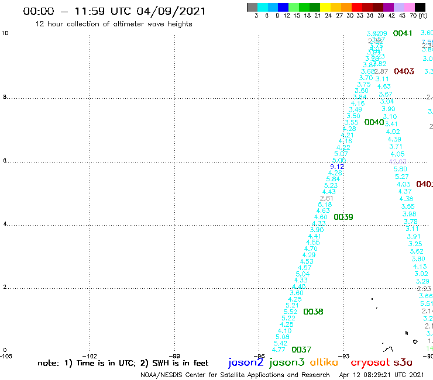
Task: Click the light green 15 ft legend swatch
Action: click(294, 7)
